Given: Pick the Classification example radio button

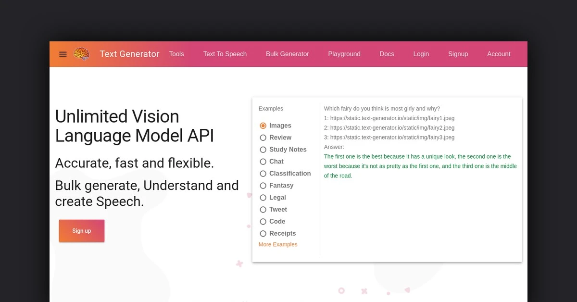Looking at the screenshot, I should point(263,174).
